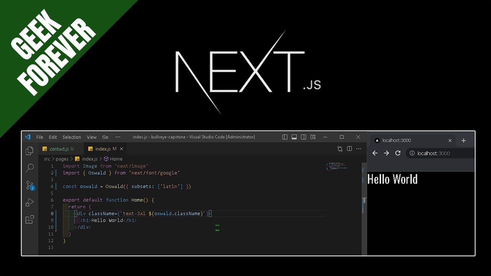The image size is (491, 276).
Task: Select the localhost:3000 browser tab
Action: pos(413,140)
